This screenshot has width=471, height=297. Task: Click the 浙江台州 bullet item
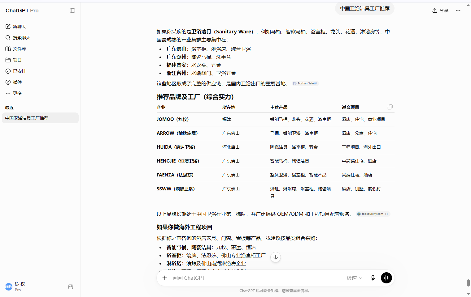coord(201,73)
